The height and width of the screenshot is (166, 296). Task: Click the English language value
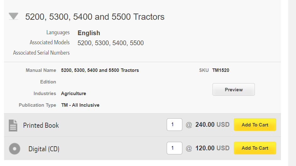pyautogui.click(x=89, y=33)
